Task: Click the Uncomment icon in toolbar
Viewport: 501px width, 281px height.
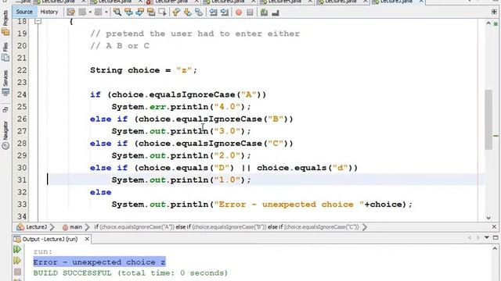Action: [276, 12]
